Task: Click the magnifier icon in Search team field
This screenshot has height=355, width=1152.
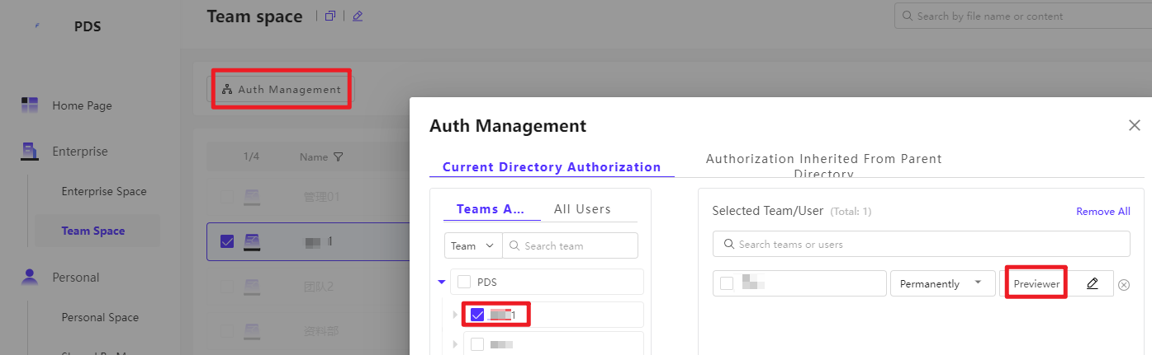Action: click(x=514, y=245)
